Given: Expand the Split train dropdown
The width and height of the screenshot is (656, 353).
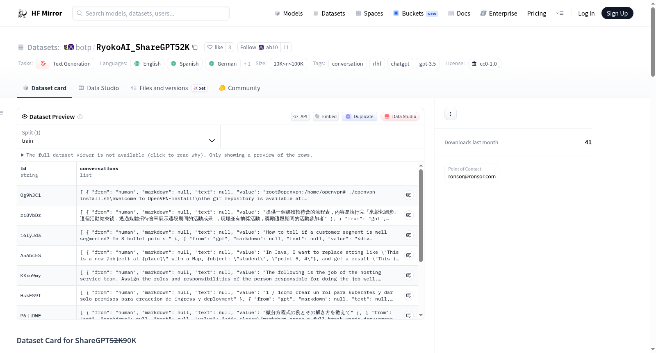Looking at the screenshot, I should tap(118, 137).
